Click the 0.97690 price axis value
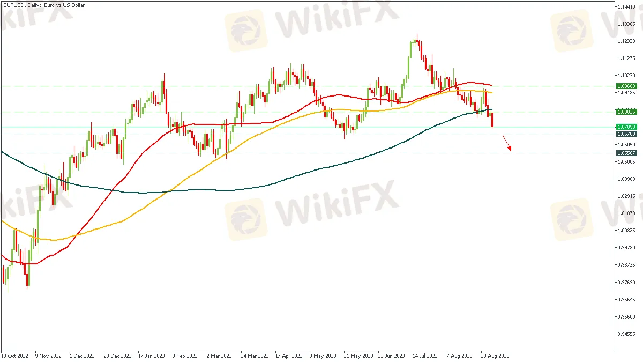643x362 pixels. click(x=627, y=282)
